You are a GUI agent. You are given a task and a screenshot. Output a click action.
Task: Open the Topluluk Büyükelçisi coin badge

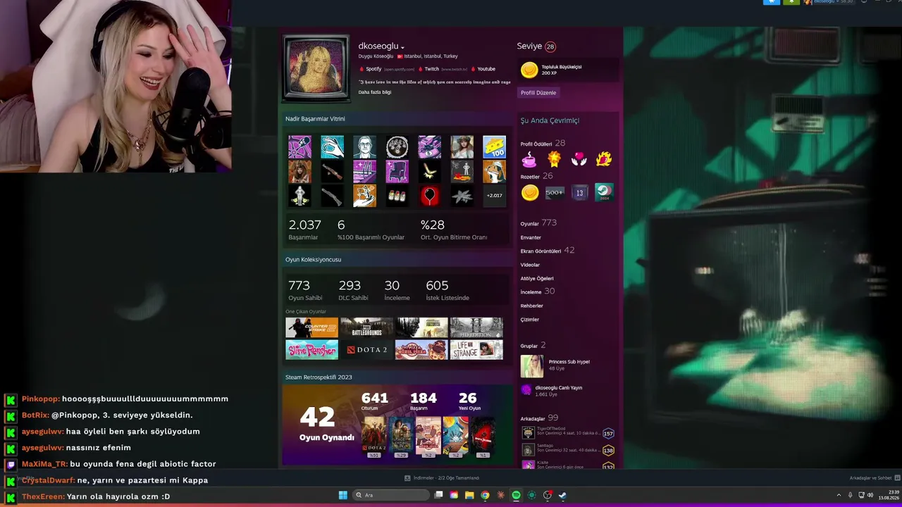(x=529, y=70)
